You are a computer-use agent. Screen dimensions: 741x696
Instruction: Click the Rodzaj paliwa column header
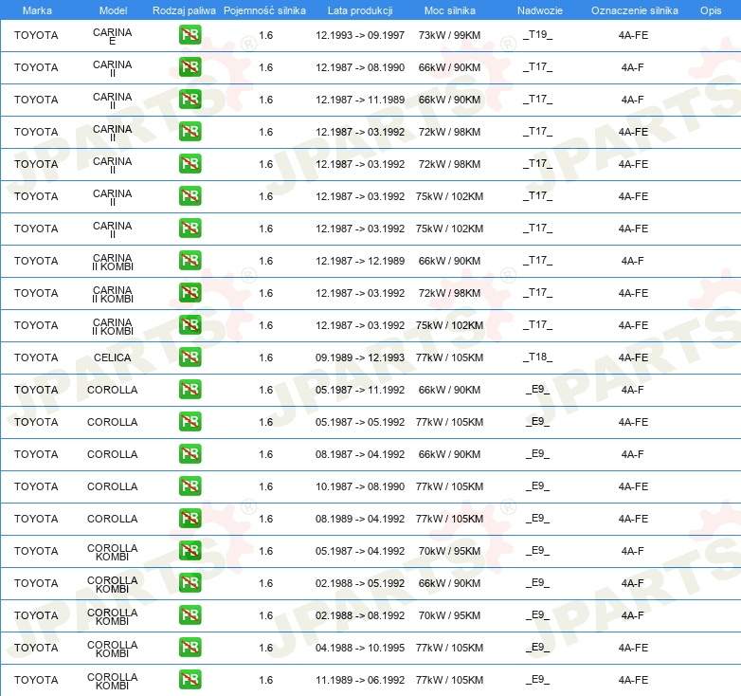click(184, 10)
